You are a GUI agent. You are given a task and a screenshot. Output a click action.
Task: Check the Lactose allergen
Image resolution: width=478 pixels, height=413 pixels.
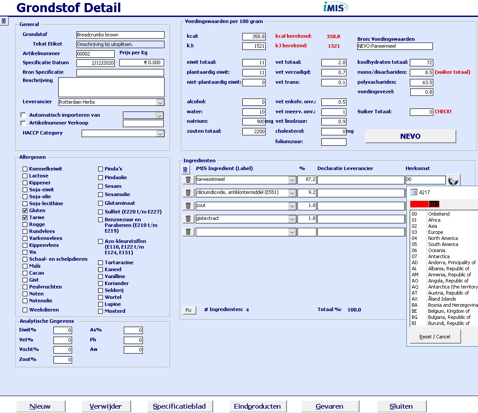25,176
